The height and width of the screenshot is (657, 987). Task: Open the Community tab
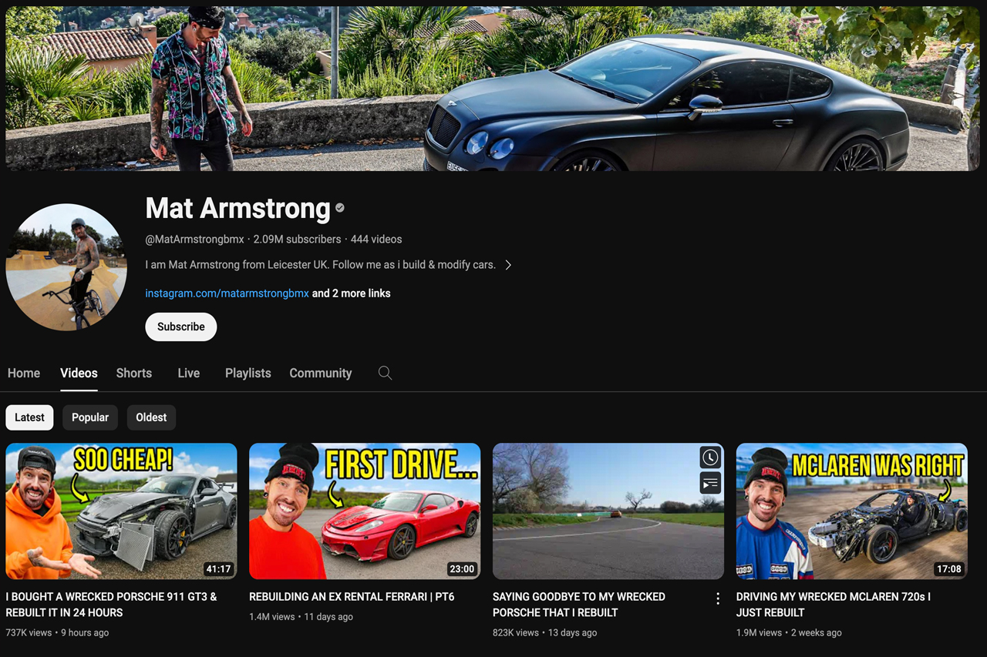(320, 373)
